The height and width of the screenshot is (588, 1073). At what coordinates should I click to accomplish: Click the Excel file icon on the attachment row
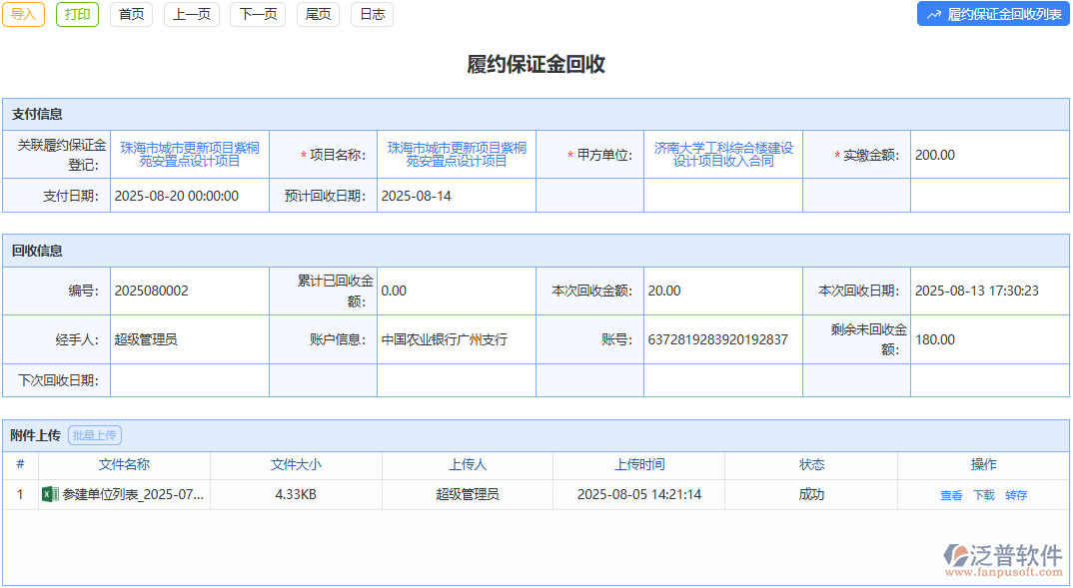(x=48, y=492)
